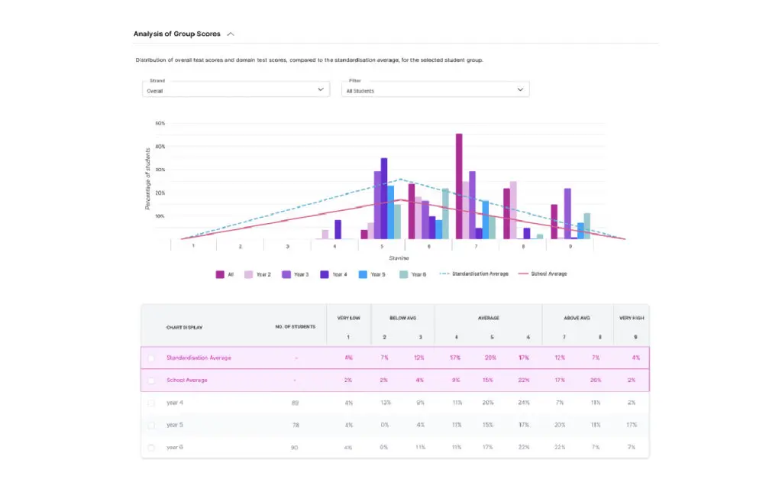Click the Year 2 legend swatch
This screenshot has height=489, width=782.
coord(248,274)
